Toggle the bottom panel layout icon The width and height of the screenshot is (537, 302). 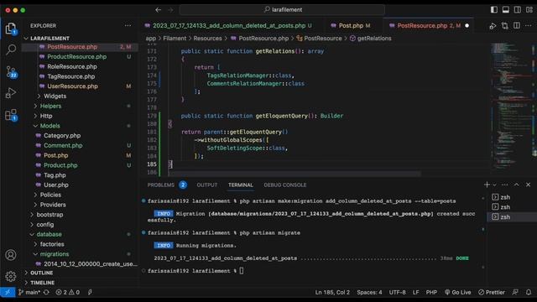(505, 9)
